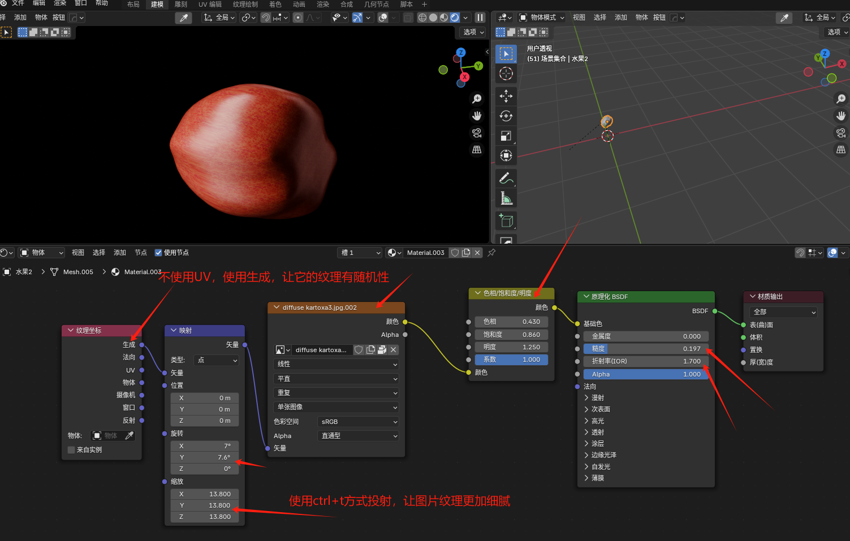Click pan hand icon in right viewport
This screenshot has height=541, width=850.
841,116
